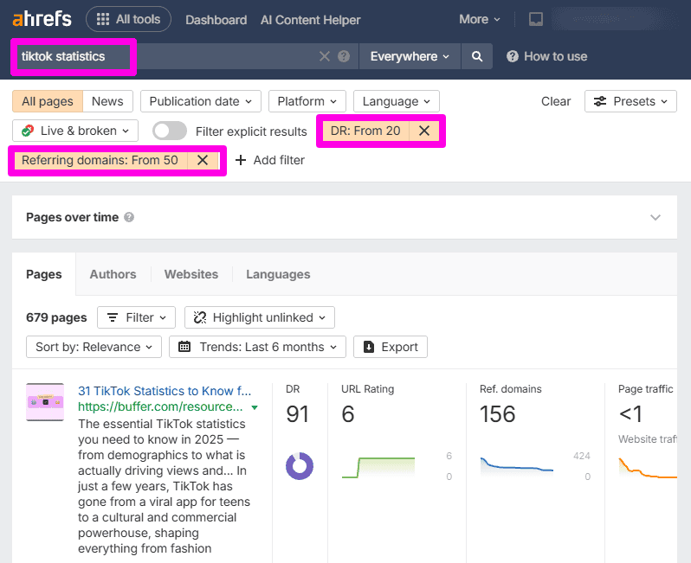Open the Sort by: Relevance dropdown
The height and width of the screenshot is (563, 691).
[x=94, y=347]
